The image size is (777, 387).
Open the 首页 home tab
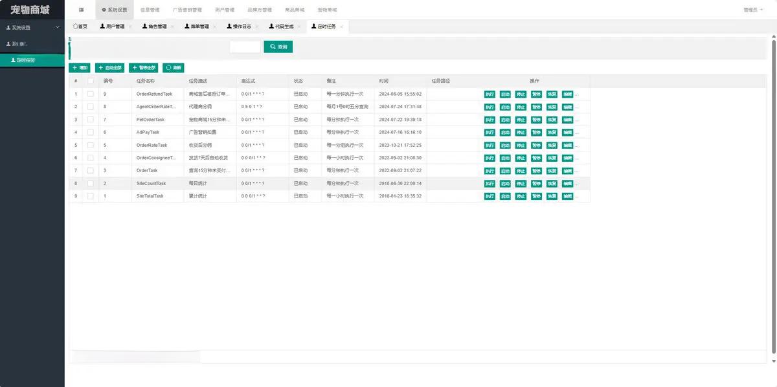point(80,27)
